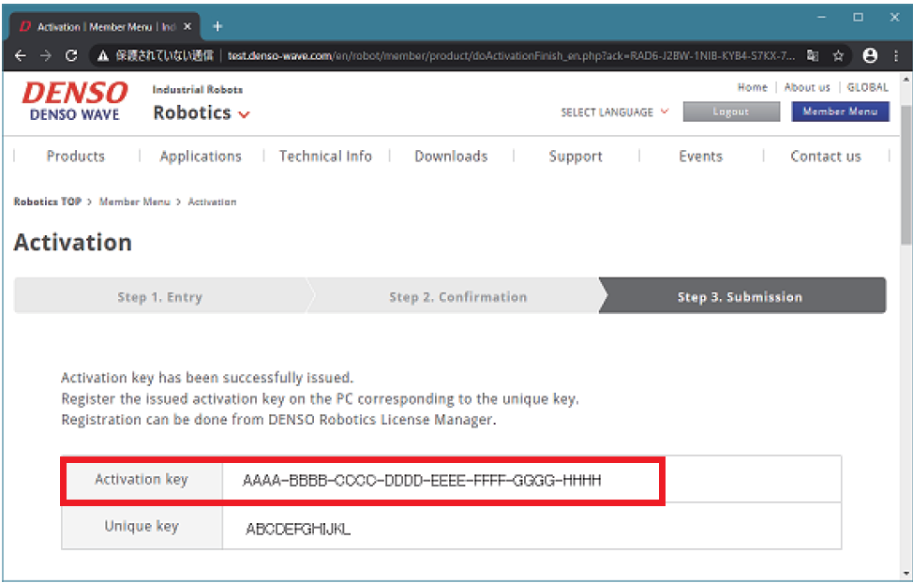This screenshot has height=583, width=913.
Task: Open a new tab with plus icon
Action: (x=217, y=26)
